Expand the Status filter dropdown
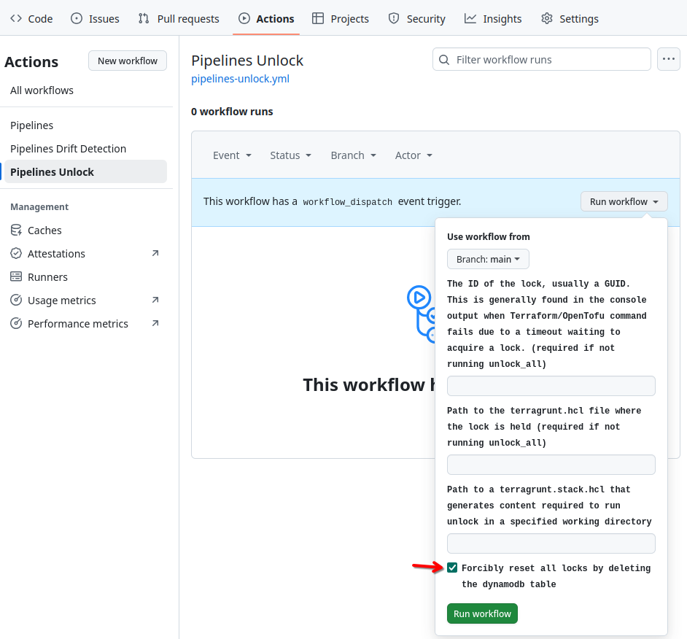This screenshot has height=639, width=687. (x=290, y=155)
